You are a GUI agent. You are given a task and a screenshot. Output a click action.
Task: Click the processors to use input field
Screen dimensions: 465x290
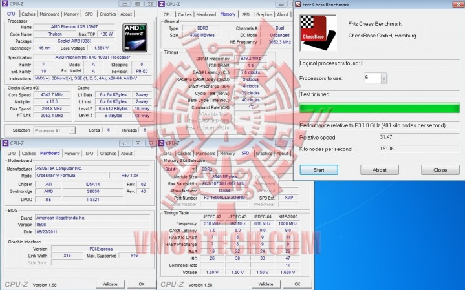(373, 78)
